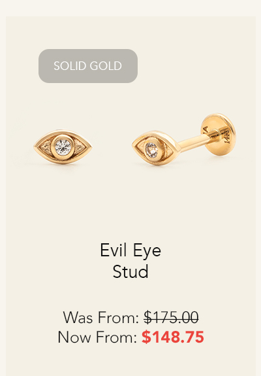
Task: Click the "Was From:" label
Action: point(101,317)
